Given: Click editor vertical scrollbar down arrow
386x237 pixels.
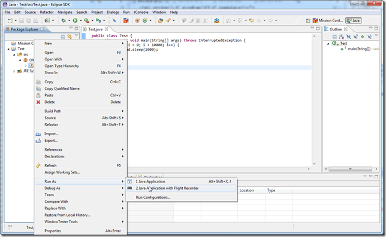Looking at the screenshot, I should point(314,164).
